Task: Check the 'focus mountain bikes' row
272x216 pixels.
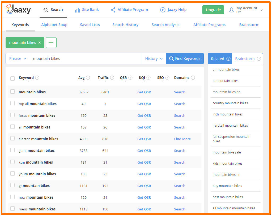Action: (12, 115)
